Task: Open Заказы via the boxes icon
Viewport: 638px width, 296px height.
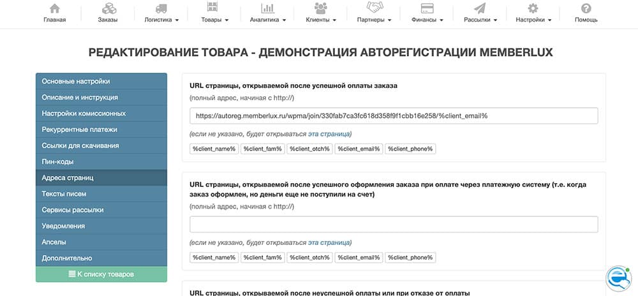Action: [108, 8]
